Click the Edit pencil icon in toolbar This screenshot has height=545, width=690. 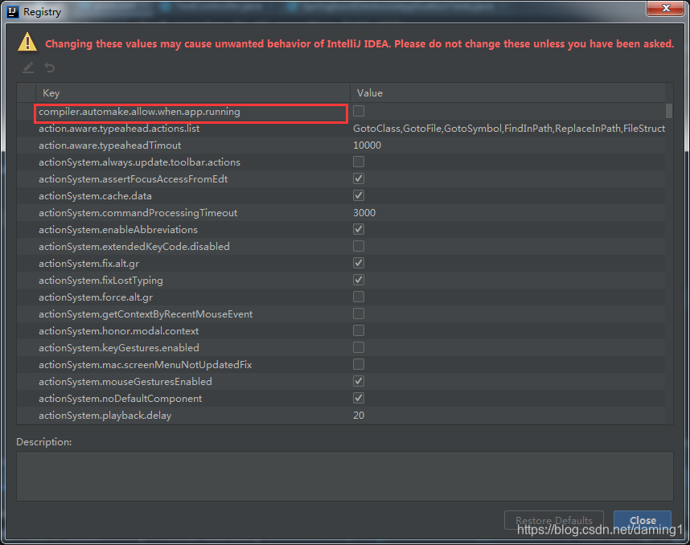tap(28, 68)
